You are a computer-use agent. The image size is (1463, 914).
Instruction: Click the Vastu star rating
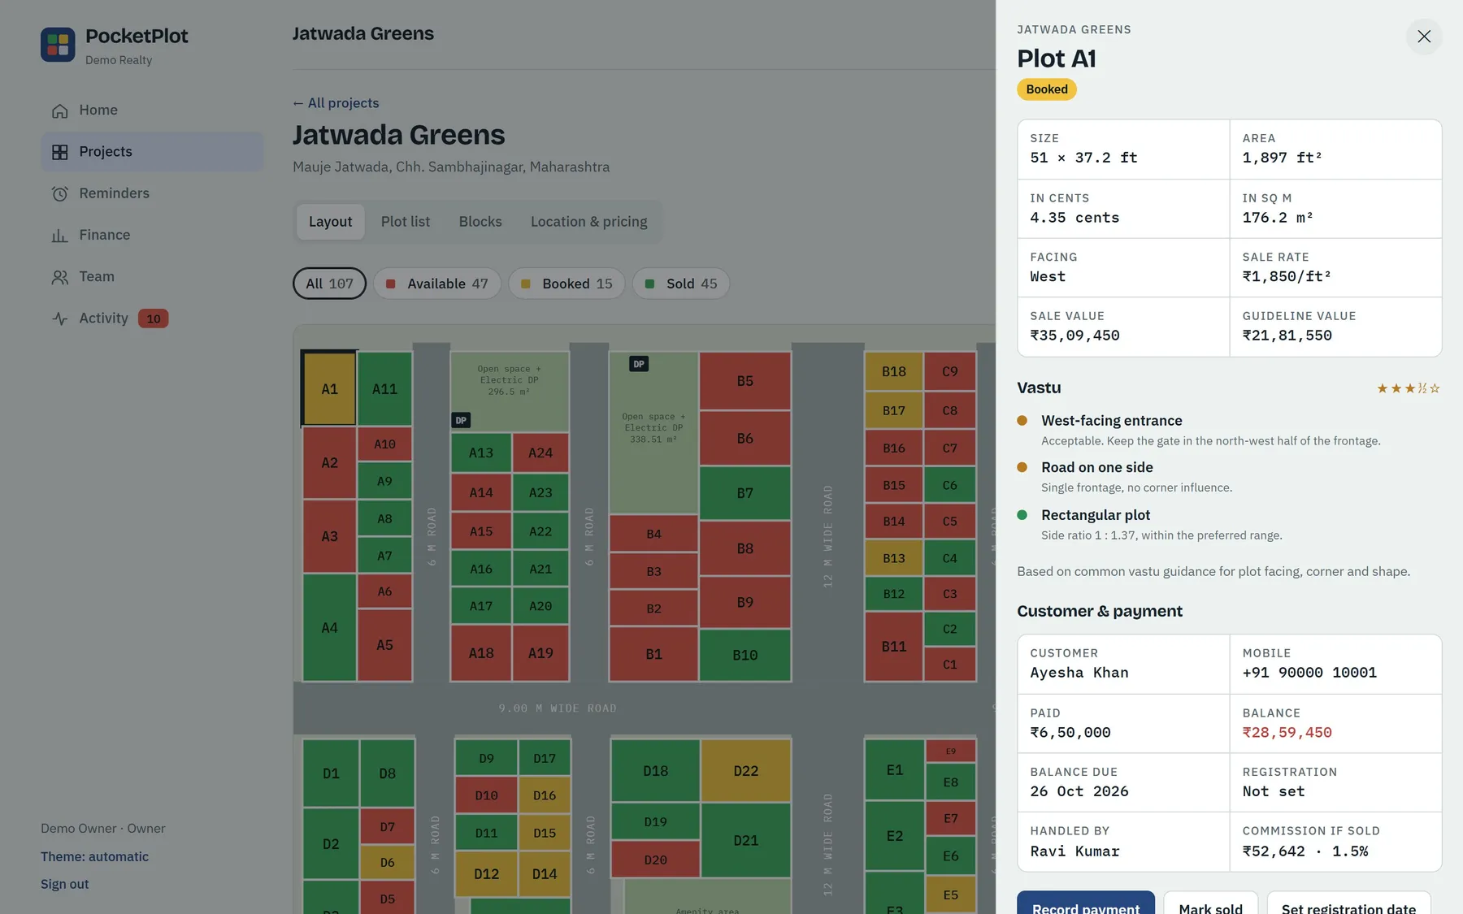coord(1408,388)
